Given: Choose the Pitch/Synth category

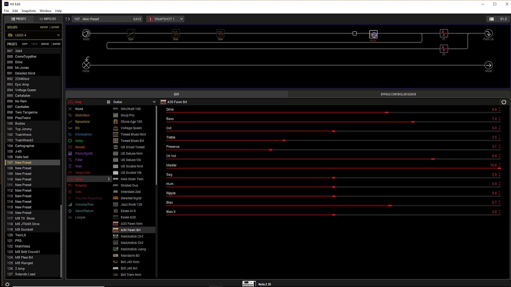Looking at the screenshot, I should click(x=84, y=153).
